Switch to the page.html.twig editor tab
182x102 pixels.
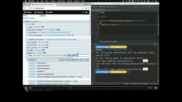pyautogui.click(x=113, y=10)
